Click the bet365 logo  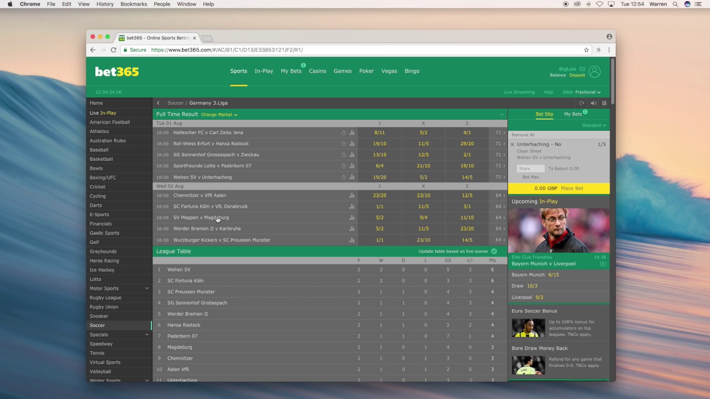pyautogui.click(x=117, y=71)
